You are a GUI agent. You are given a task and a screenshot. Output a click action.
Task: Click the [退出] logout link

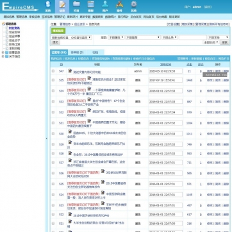coord(208,7)
